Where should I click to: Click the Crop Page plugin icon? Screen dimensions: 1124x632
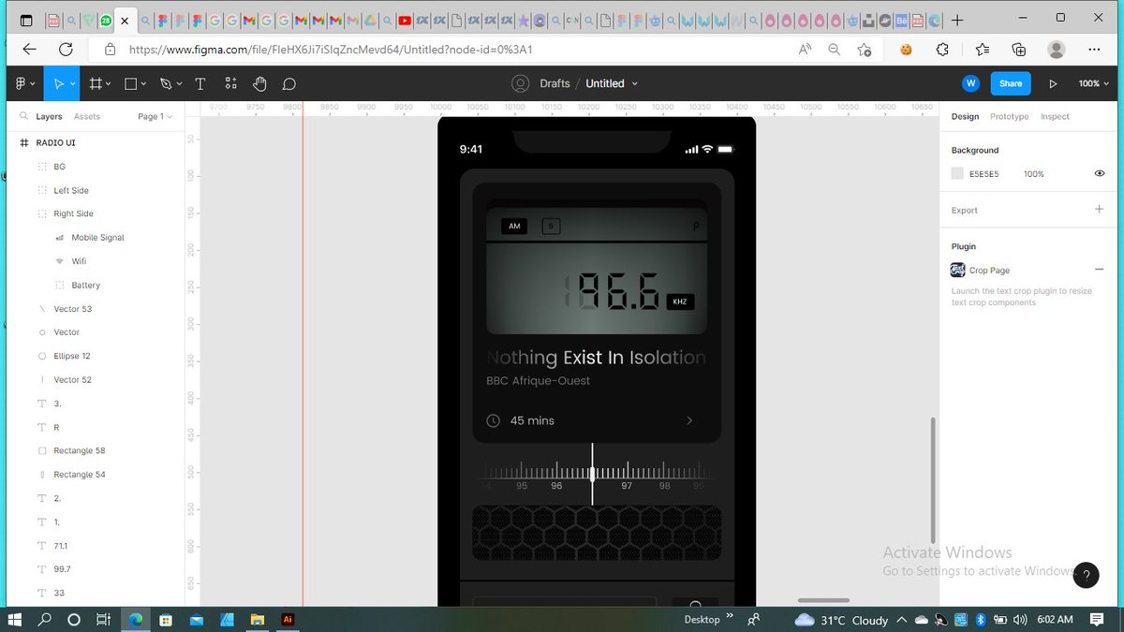(x=957, y=270)
